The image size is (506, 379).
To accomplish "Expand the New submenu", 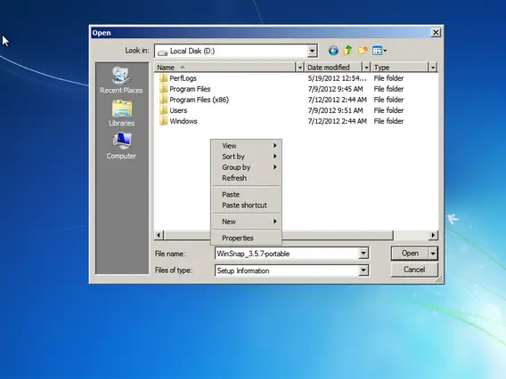I will [x=246, y=222].
